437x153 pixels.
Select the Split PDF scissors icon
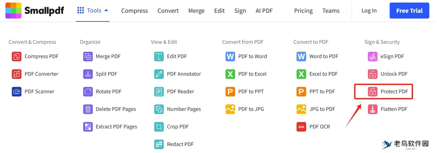[88, 74]
